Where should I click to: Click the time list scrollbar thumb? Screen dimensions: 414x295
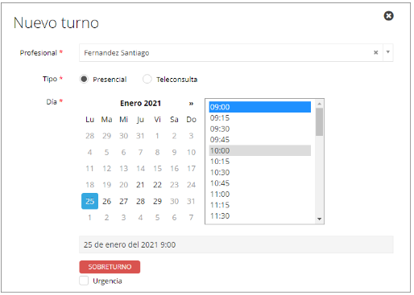319,122
